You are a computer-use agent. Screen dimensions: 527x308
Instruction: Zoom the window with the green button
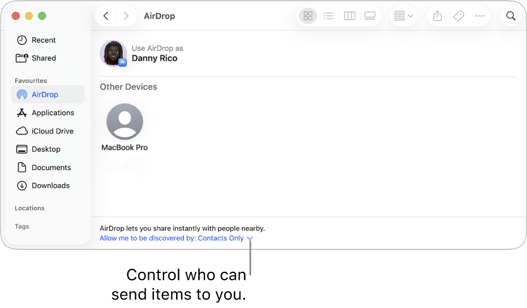point(42,16)
